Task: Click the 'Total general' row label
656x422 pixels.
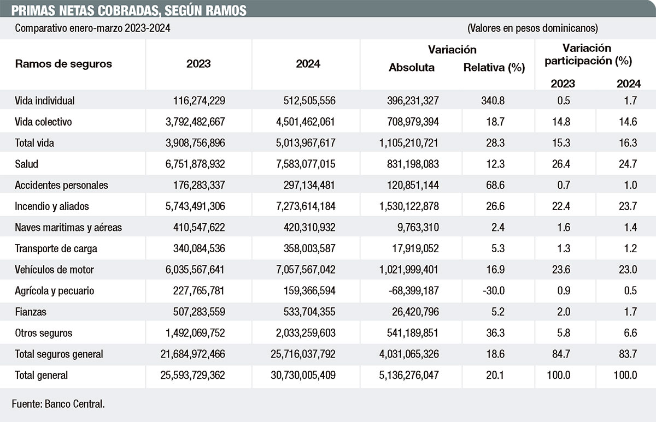Action: (x=42, y=375)
